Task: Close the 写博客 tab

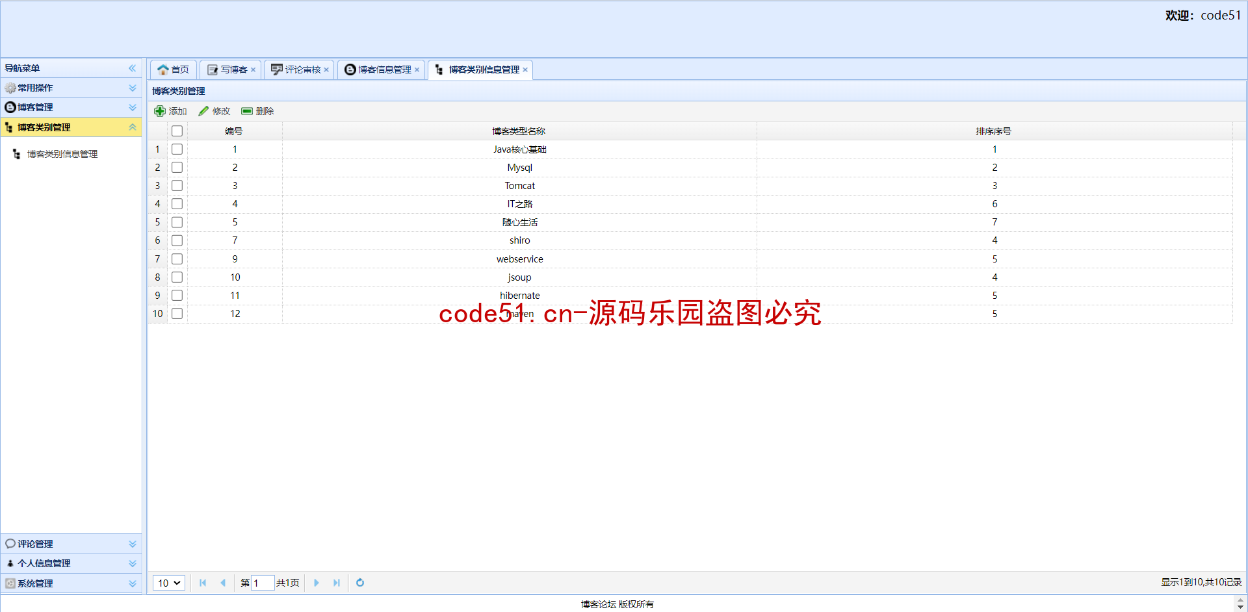Action: click(253, 70)
